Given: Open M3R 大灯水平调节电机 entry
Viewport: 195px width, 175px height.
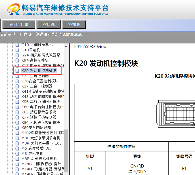Looking at the screenshot, I should click(42, 143).
